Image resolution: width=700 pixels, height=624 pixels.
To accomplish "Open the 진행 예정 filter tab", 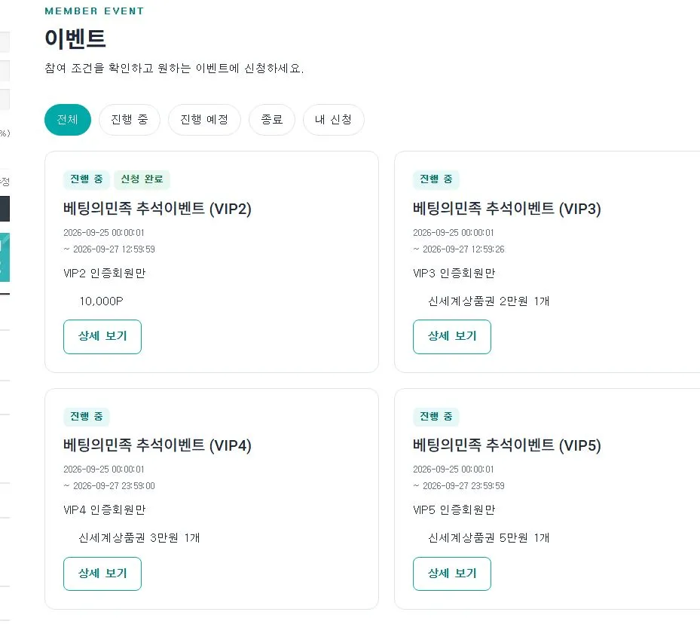I will 204,120.
